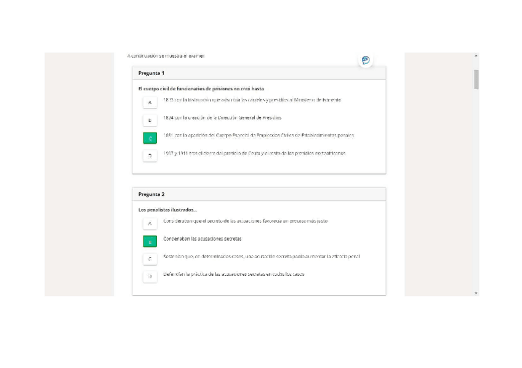Click green option C in Pregunta 1
Image resolution: width=522 pixels, height=368 pixels.
[150, 138]
